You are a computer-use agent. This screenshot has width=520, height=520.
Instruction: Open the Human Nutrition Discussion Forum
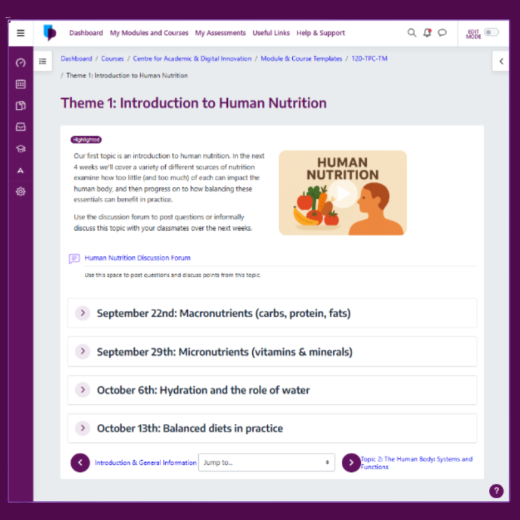click(138, 258)
